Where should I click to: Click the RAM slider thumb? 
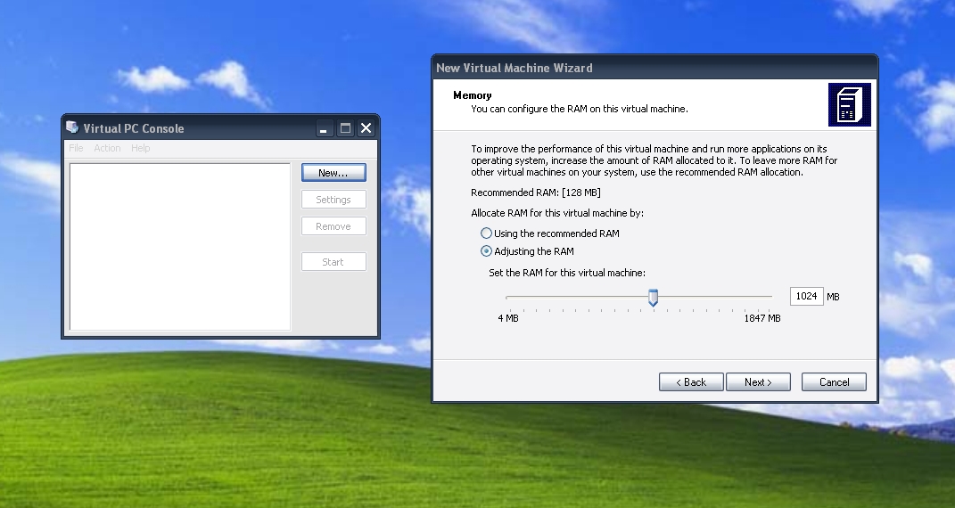pos(653,298)
